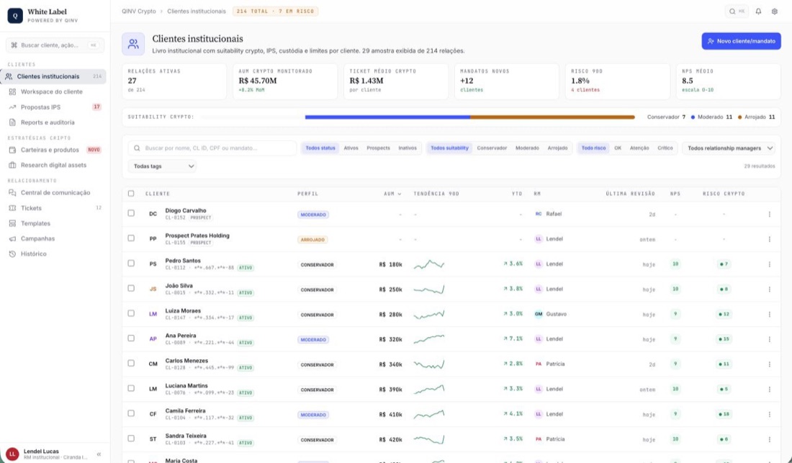Screen dimensions: 792x463
Task: Open Propostas IPS in sidebar
Action: [53, 107]
